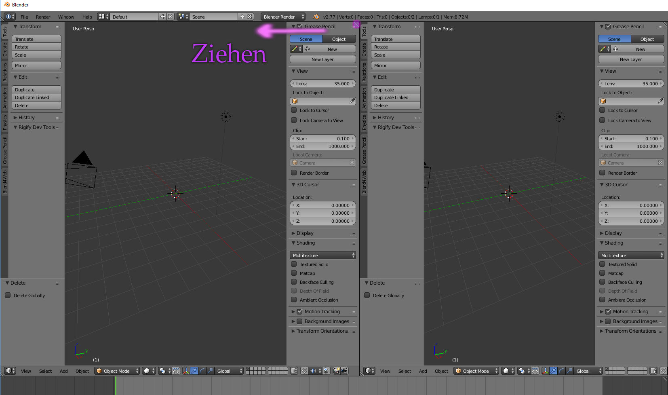668x395 pixels.
Task: Open the Help menu
Action: point(87,17)
